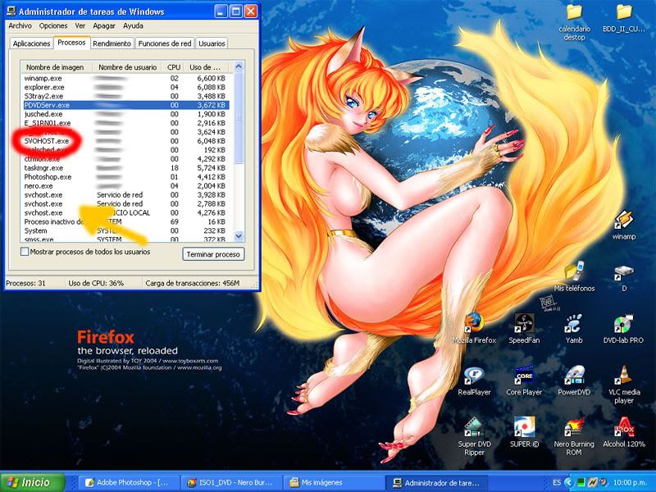Open the Super DVD Ripper icon
This screenshot has width=656, height=492.
point(474,436)
